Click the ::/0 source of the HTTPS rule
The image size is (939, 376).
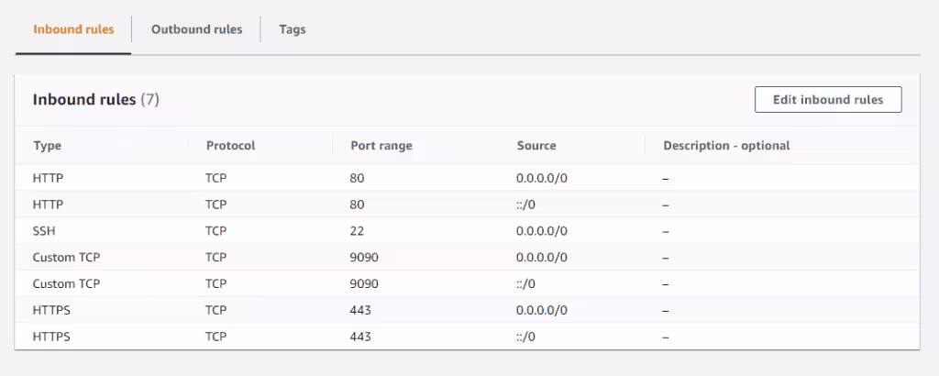coord(525,337)
